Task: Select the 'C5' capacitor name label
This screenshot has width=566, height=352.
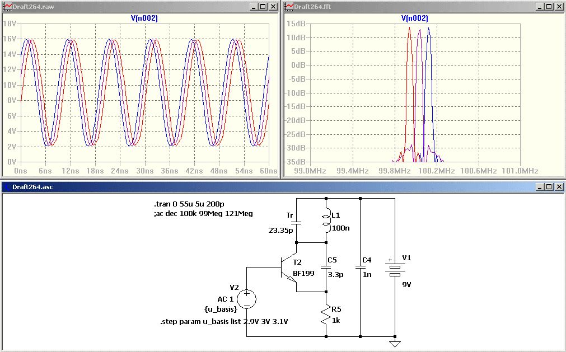Action: coord(332,260)
